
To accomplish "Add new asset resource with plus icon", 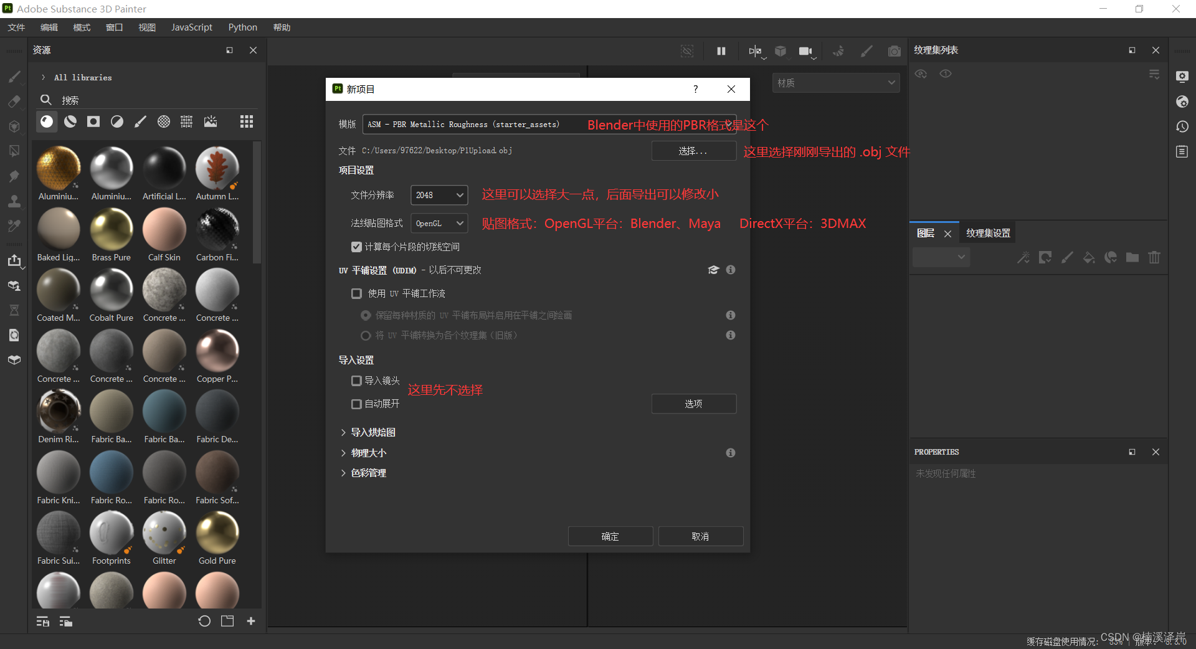I will point(251,621).
